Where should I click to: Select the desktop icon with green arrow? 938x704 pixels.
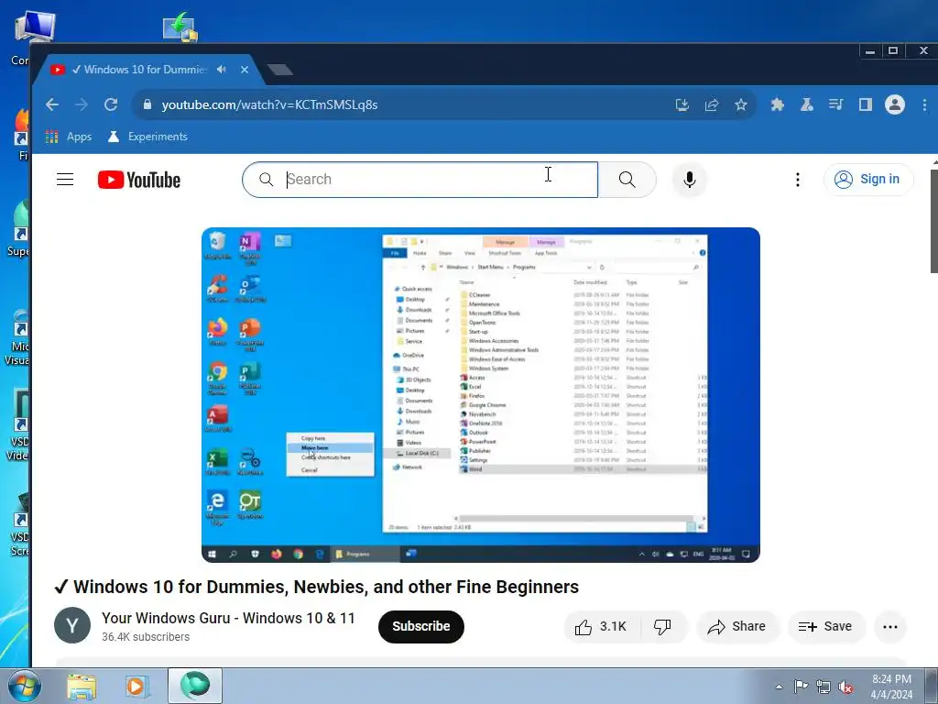point(180,27)
